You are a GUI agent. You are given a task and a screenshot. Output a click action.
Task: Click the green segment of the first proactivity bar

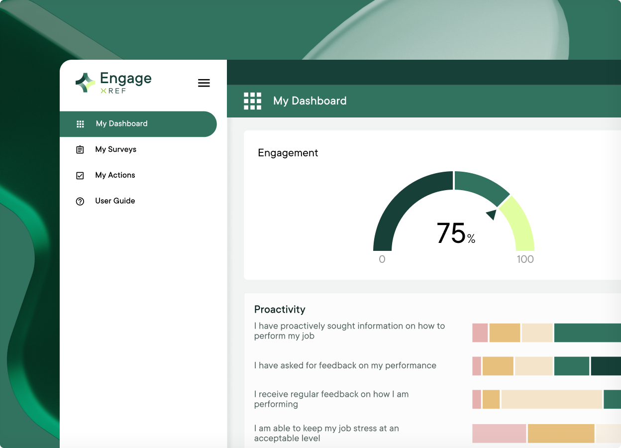pyautogui.click(x=587, y=333)
